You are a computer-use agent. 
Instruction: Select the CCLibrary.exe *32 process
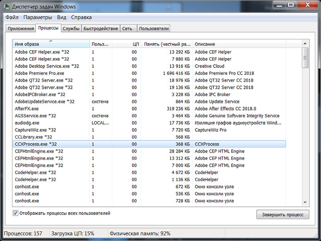click(x=149, y=137)
